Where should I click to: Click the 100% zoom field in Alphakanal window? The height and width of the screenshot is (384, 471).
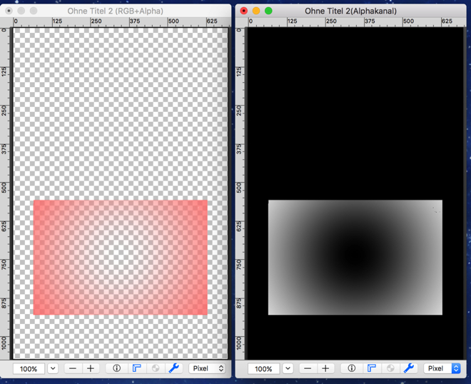[x=263, y=369]
